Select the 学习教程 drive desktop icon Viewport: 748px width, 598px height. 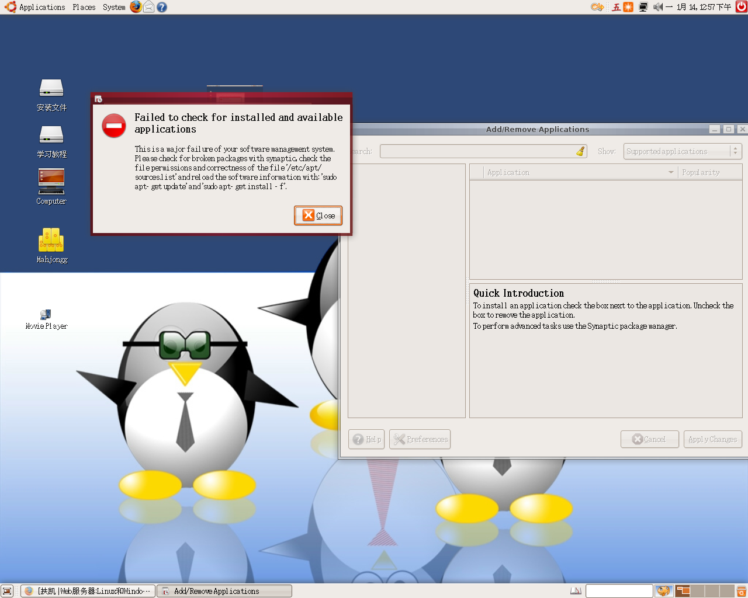click(51, 141)
